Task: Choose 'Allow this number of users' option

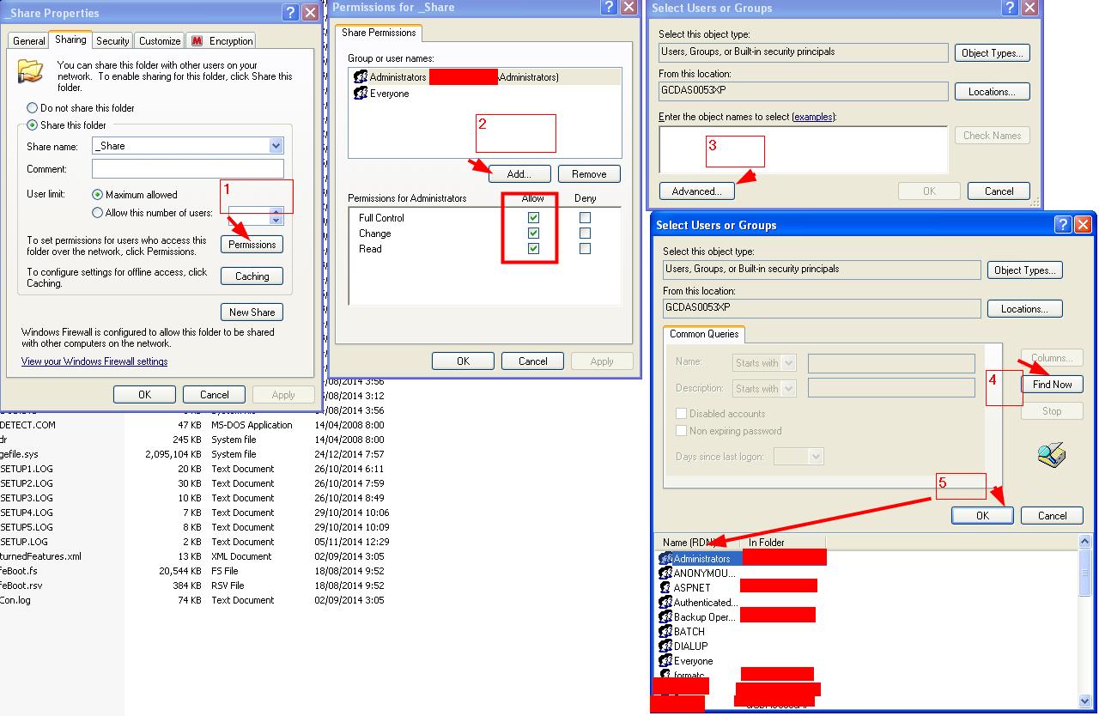Action: [97, 213]
